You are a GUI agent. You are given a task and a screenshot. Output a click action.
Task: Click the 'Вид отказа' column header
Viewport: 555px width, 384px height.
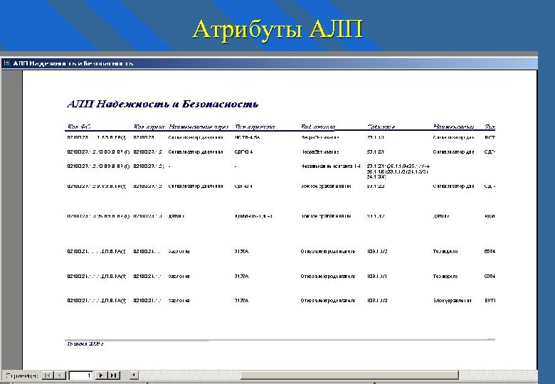coord(318,127)
